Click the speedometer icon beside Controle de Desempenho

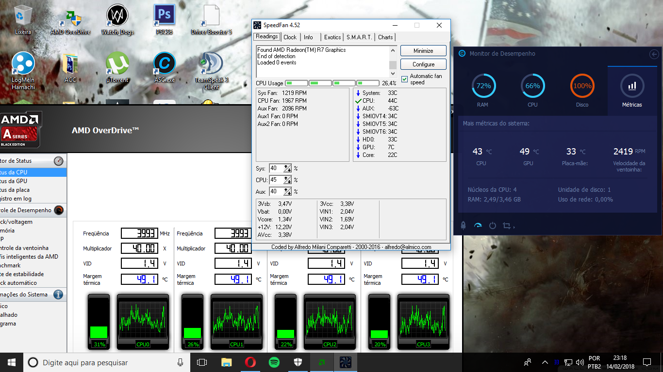[58, 210]
